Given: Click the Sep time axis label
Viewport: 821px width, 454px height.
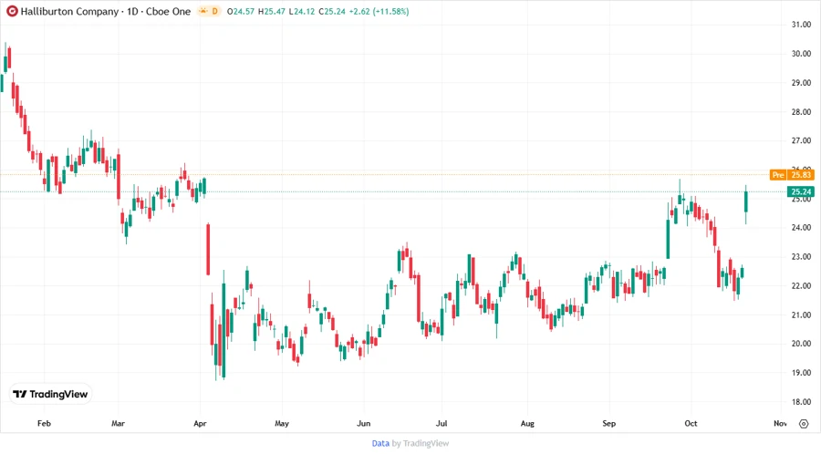Looking at the screenshot, I should 609,424.
